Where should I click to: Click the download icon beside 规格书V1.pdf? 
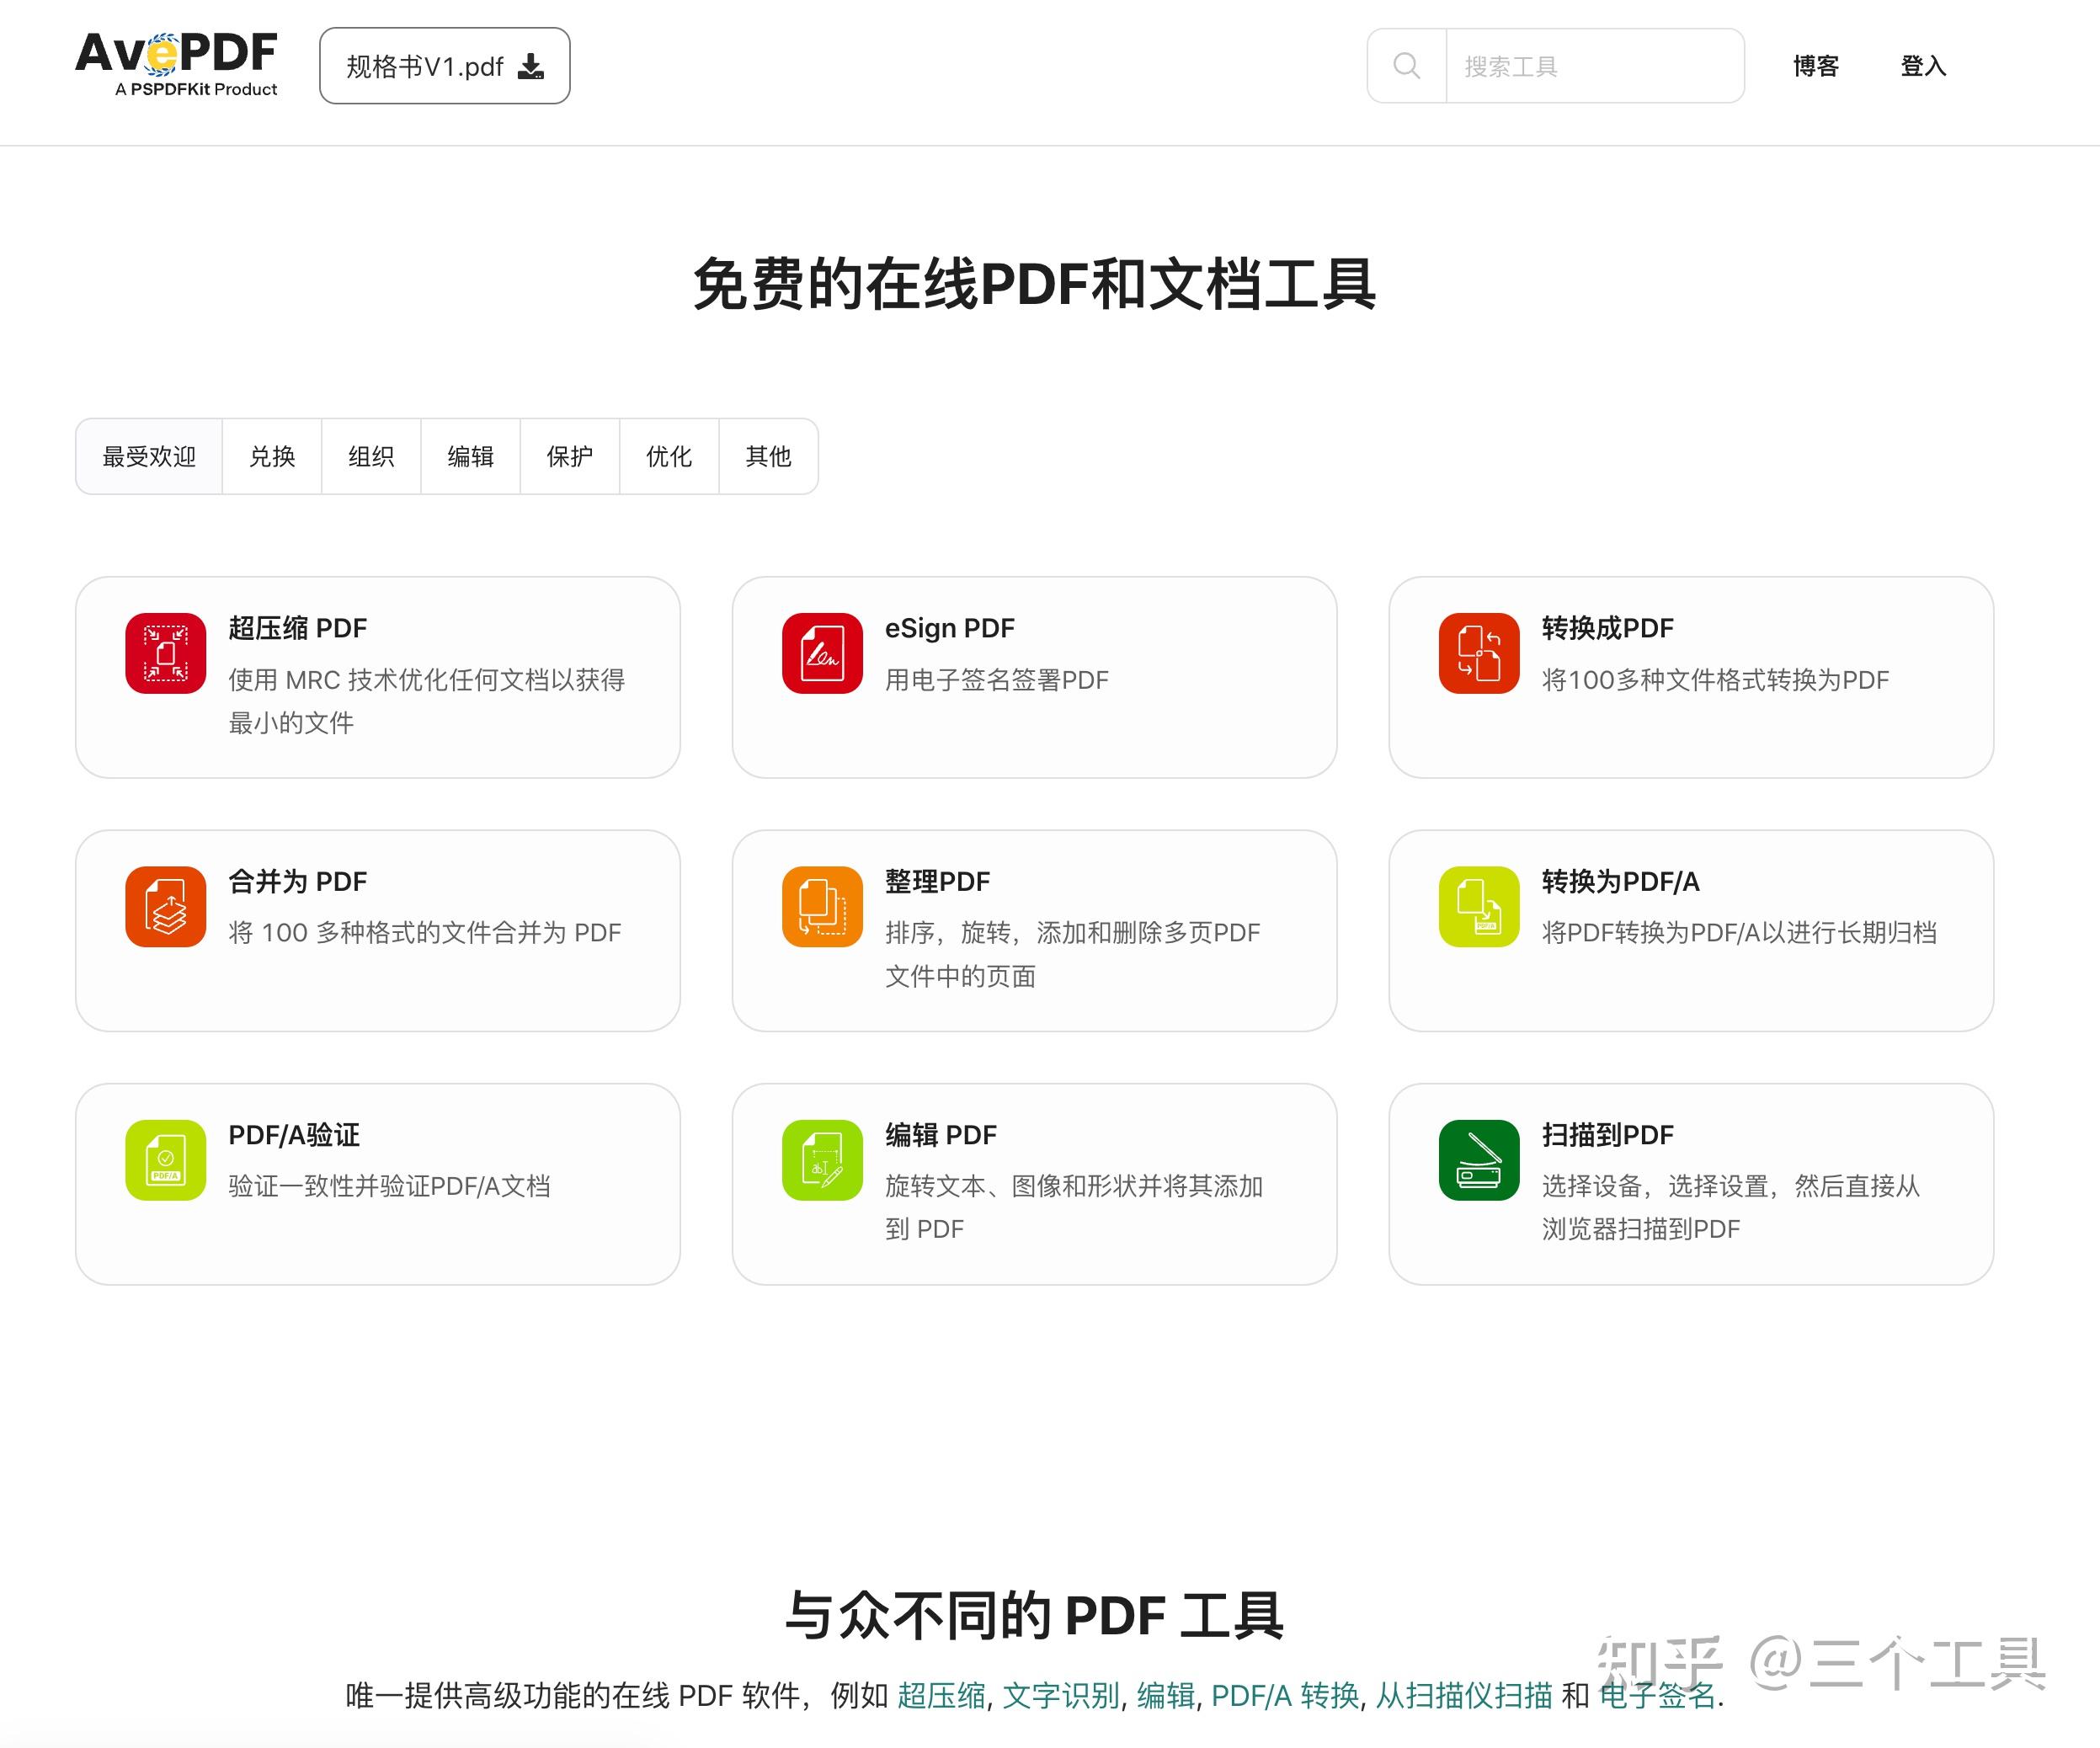[531, 67]
